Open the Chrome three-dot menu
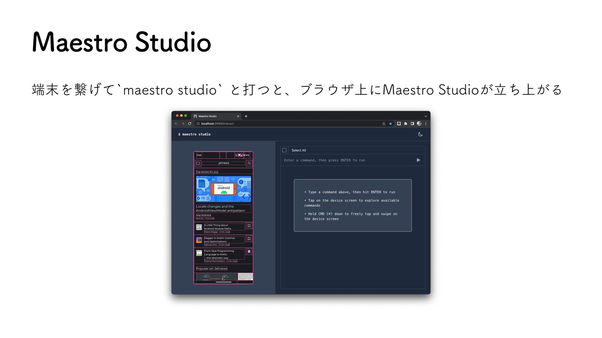 426,124
